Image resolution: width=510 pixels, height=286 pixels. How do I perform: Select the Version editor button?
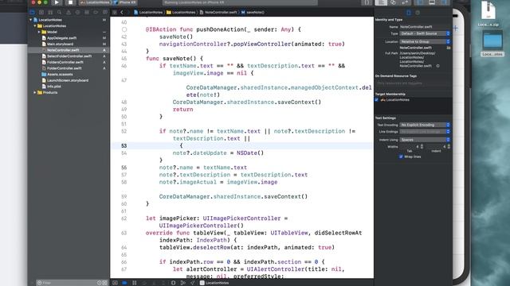click(x=406, y=2)
